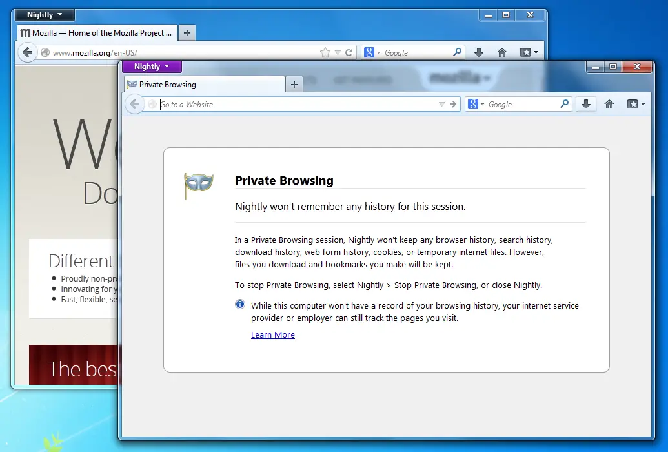Click 'Fast, flexible' bullet in background page
668x452 pixels.
[88, 300]
